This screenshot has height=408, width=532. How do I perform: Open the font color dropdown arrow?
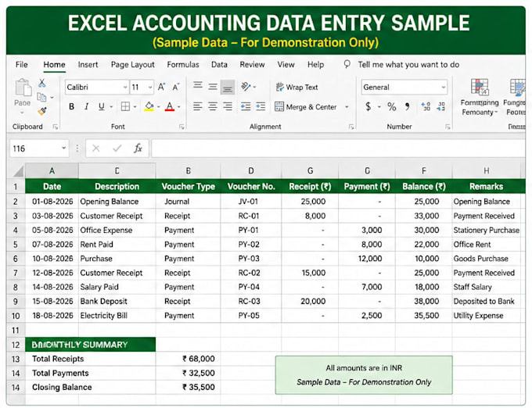pyautogui.click(x=179, y=107)
